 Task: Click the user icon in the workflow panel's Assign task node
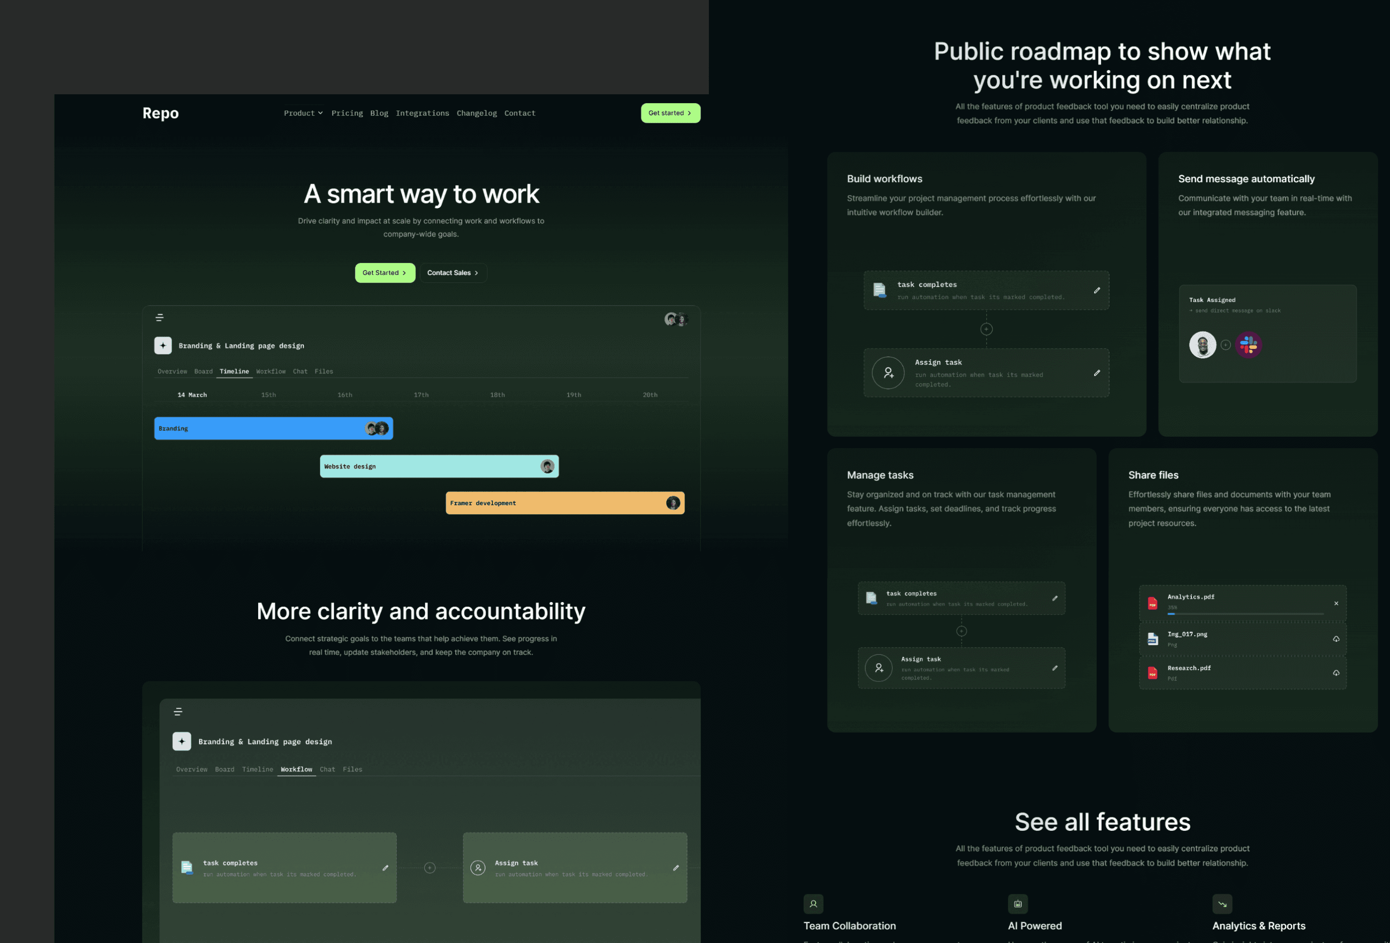click(478, 868)
